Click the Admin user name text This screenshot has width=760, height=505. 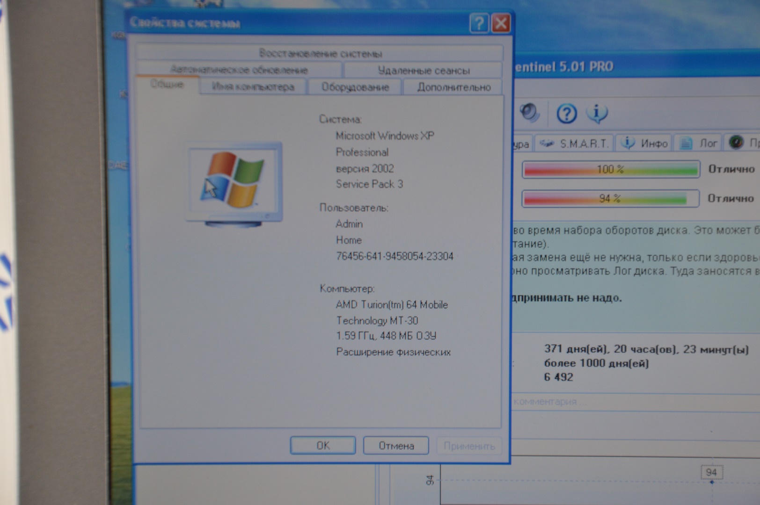tap(349, 224)
